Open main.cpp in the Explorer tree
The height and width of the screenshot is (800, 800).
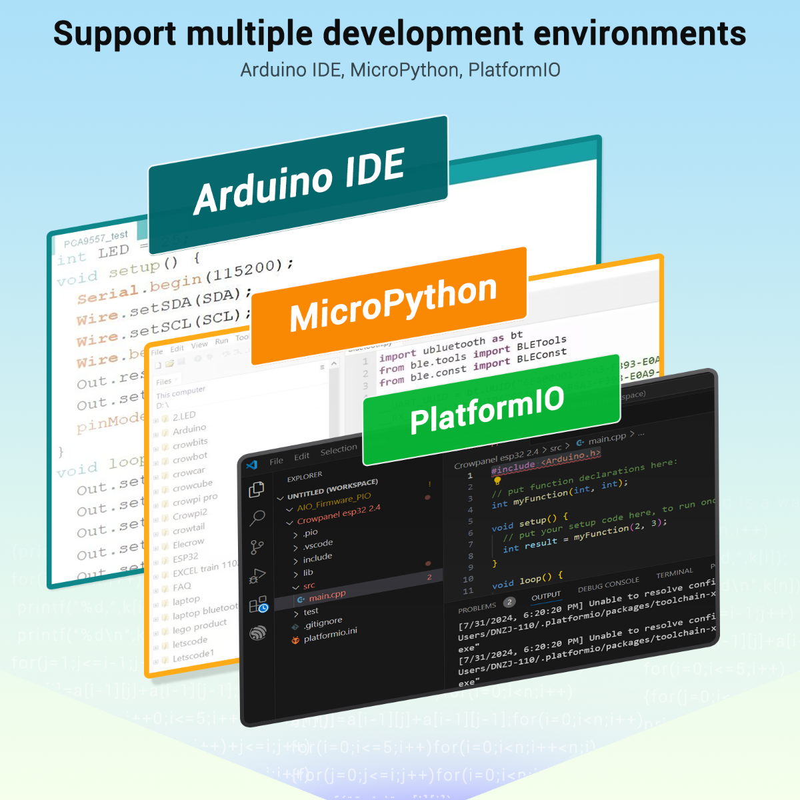coord(327,595)
